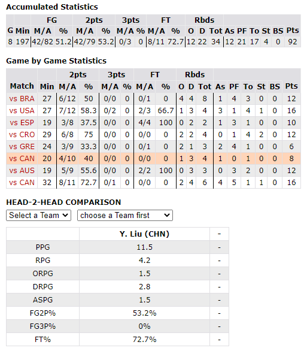The width and height of the screenshot is (307, 351).
Task: Open the vs AUS match link
Action: tap(22, 171)
